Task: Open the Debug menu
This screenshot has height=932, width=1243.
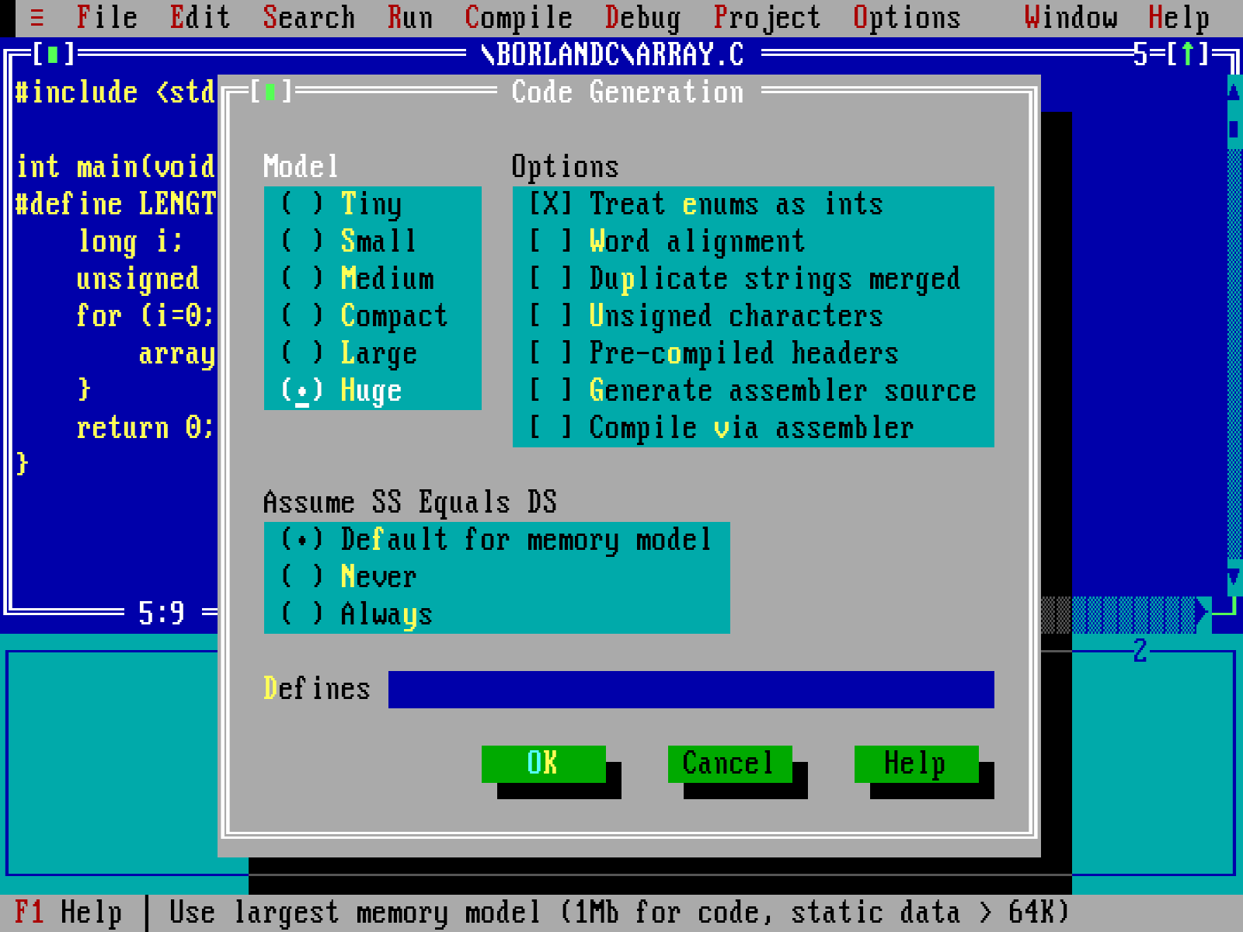Action: (643, 17)
